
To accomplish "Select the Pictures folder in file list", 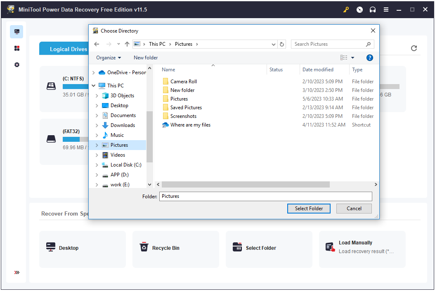I will 268,99.
